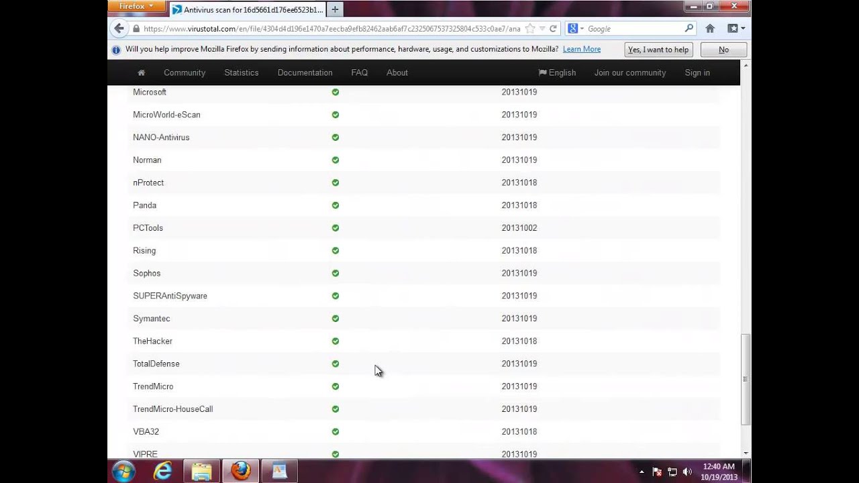This screenshot has height=483, width=859.
Task: Click the TrendMicro-HouseCall row name
Action: click(172, 409)
